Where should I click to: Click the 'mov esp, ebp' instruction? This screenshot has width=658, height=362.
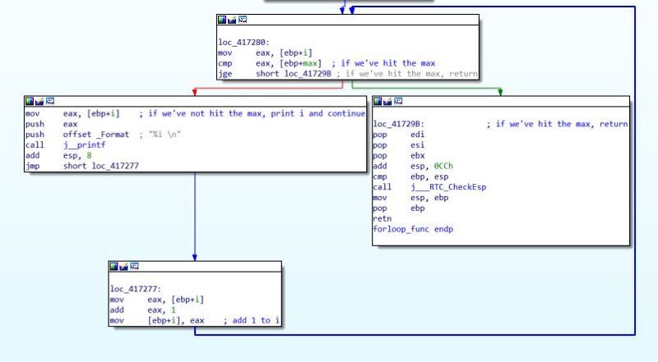coord(410,198)
